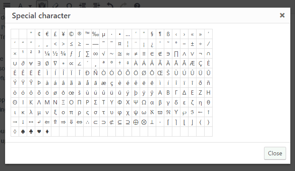Viewport: 295px width, 171px height.
Task: Choose the inverted exclamation mark ¡
Action: click(144, 44)
